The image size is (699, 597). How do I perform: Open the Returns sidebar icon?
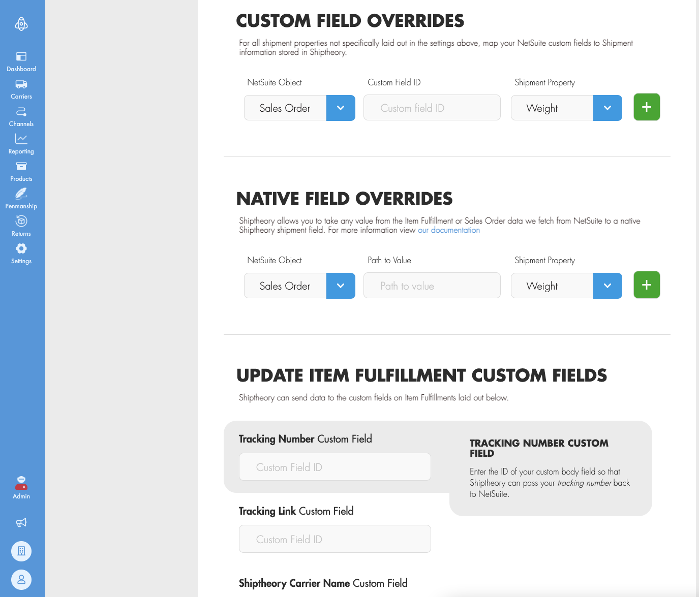tap(21, 221)
